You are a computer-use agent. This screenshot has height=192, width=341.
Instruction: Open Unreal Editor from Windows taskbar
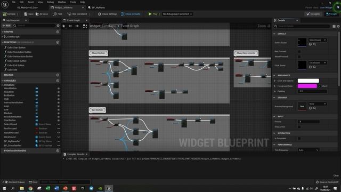pos(109,188)
